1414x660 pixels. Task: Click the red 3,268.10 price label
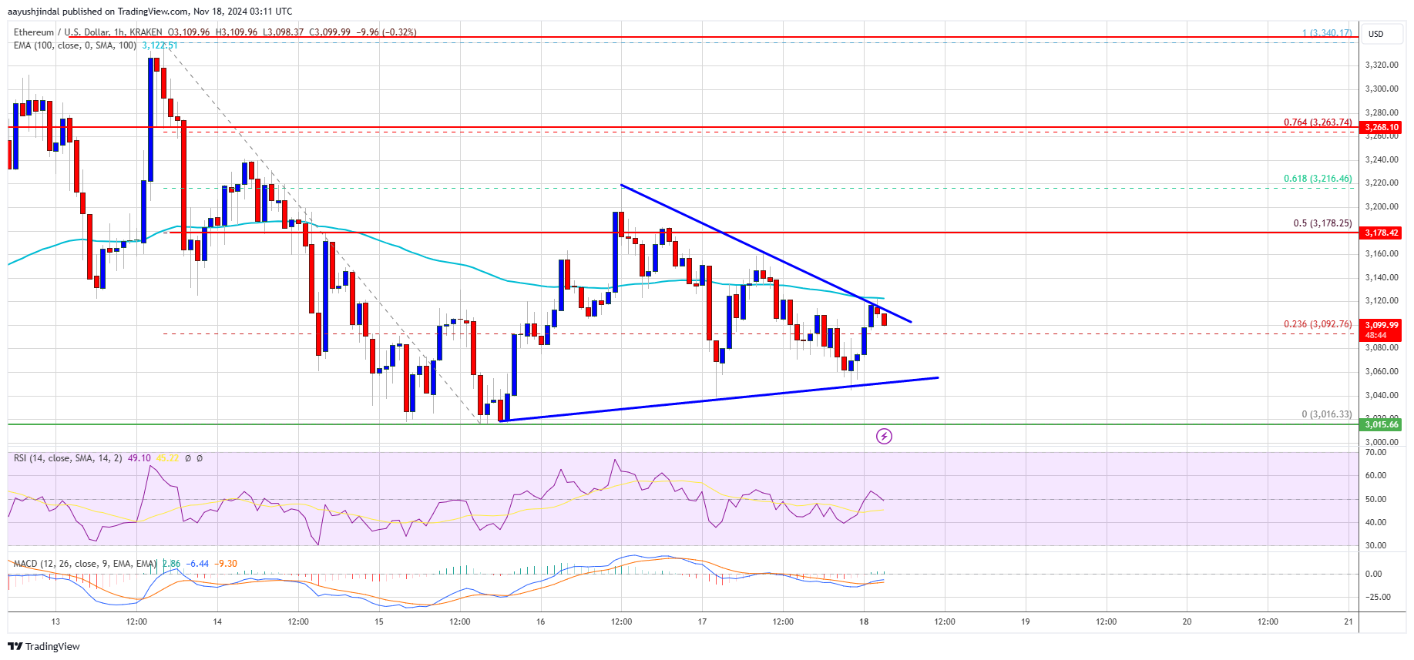1381,128
